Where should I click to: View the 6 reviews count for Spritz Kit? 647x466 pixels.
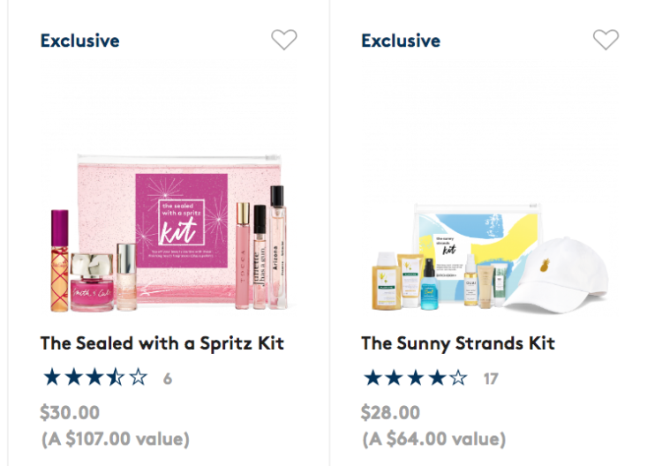tap(168, 380)
